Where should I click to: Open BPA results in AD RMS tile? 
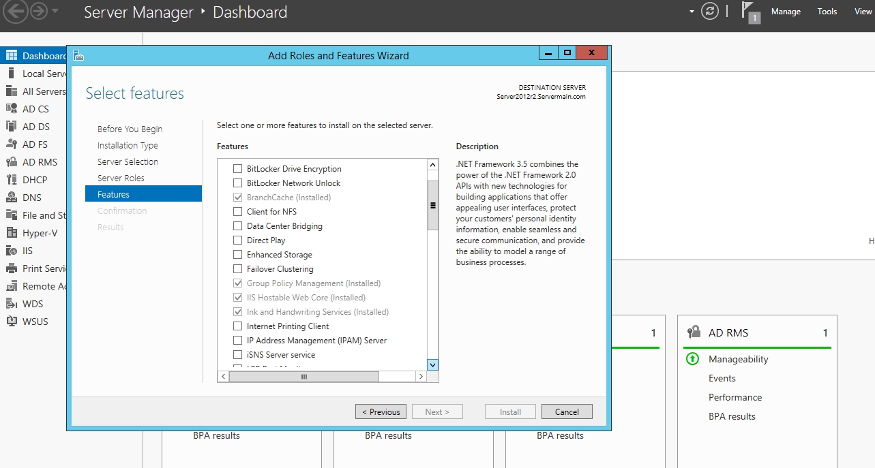click(x=732, y=416)
